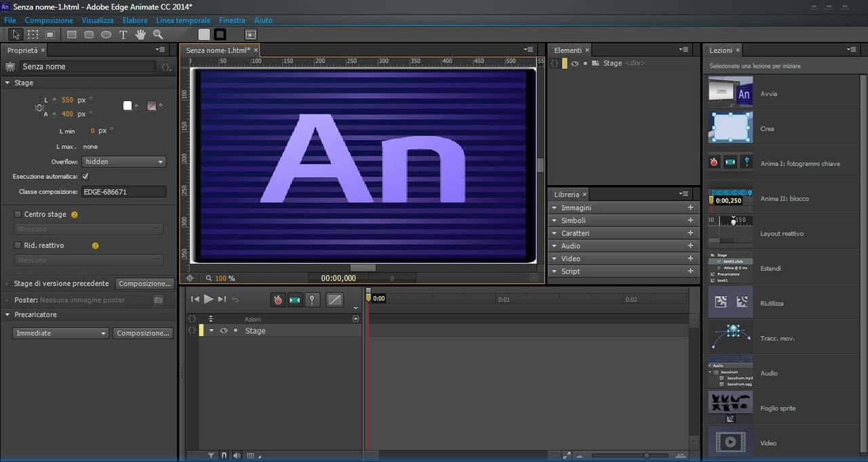
Task: Open the border color swatch in toolbar
Action: 220,34
